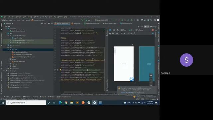
Task: Click the Windows taskbar search box
Action: click(x=26, y=103)
